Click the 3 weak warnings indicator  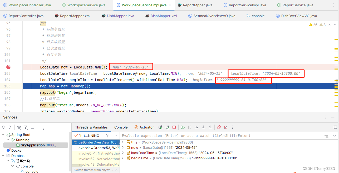323,25
